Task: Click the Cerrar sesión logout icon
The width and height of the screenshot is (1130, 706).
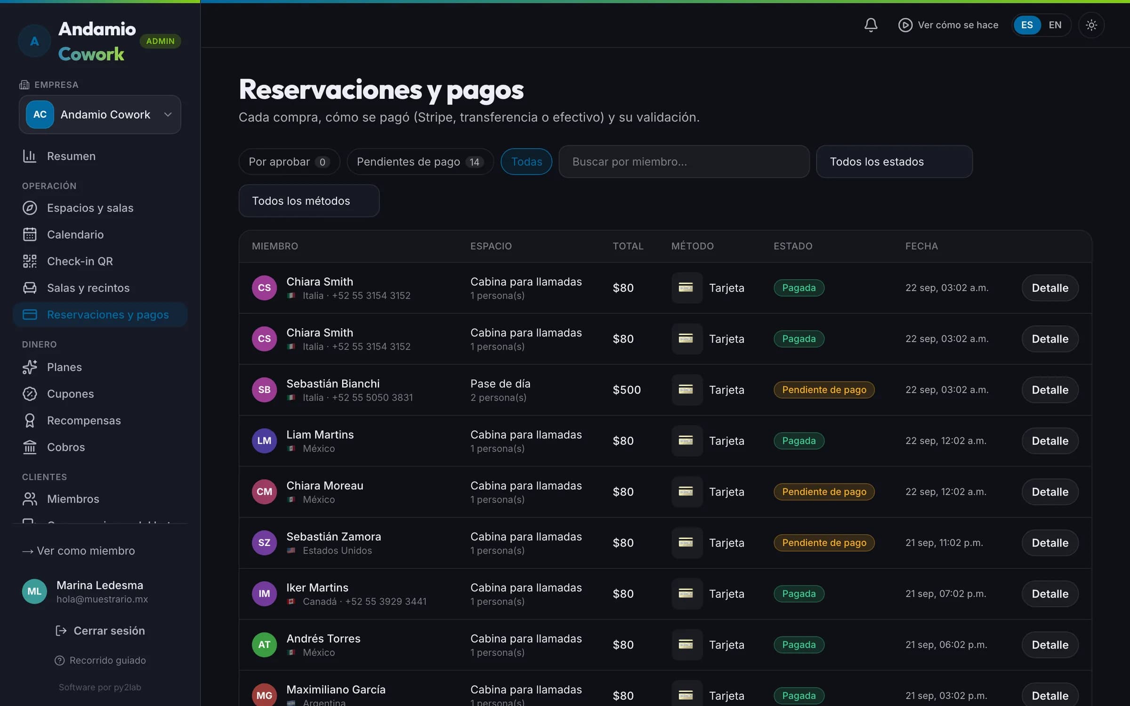Action: click(61, 631)
